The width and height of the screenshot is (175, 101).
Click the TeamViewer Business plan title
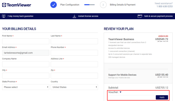point(121,39)
